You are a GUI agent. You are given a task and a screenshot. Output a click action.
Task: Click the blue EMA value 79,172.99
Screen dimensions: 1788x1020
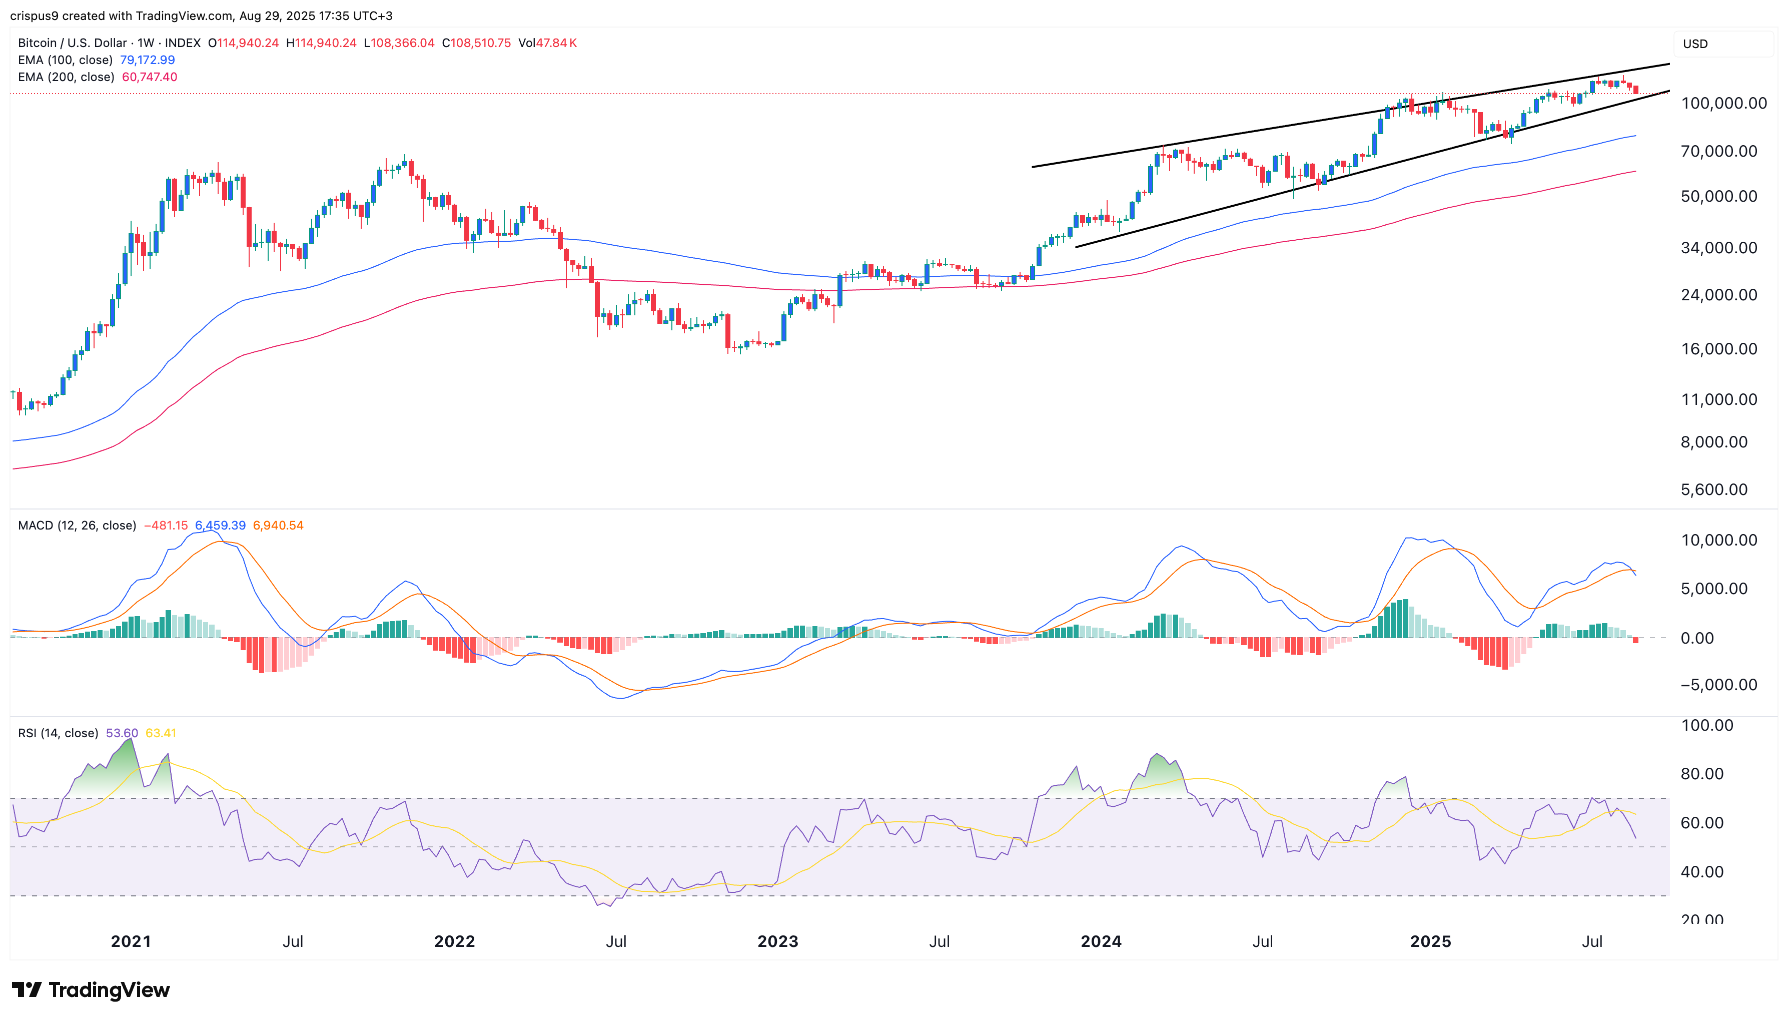click(148, 60)
